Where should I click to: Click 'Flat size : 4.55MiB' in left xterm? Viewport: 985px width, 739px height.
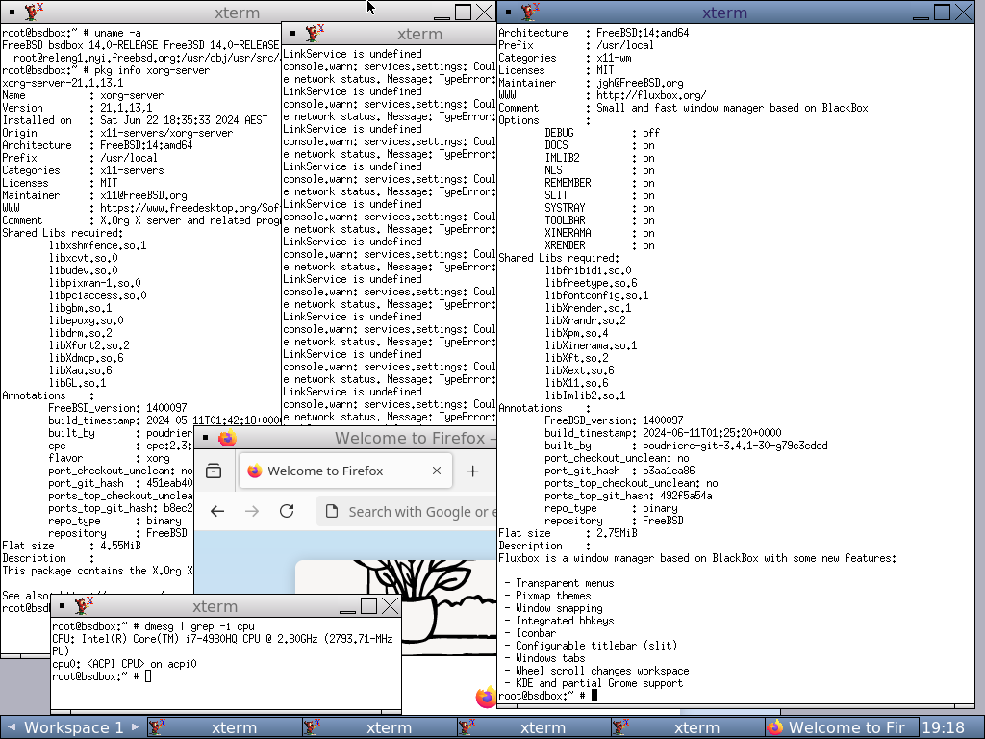tap(71, 547)
